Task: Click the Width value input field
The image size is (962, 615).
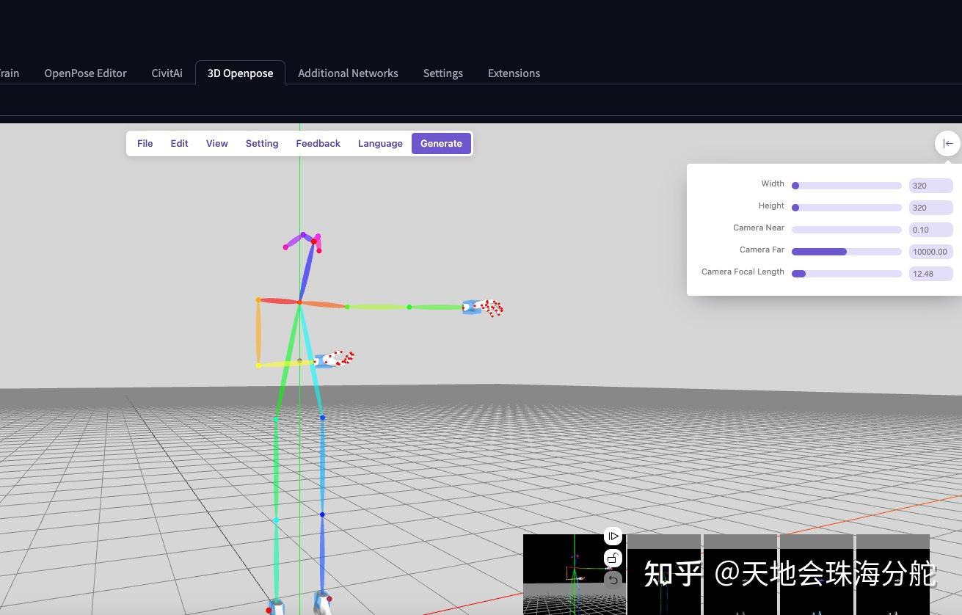Action: pos(930,185)
